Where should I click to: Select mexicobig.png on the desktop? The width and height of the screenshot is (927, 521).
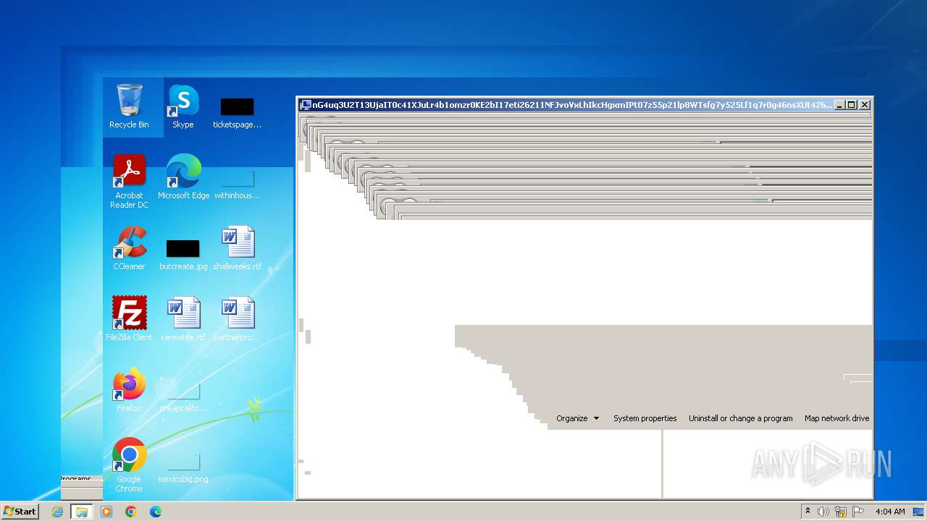183,467
